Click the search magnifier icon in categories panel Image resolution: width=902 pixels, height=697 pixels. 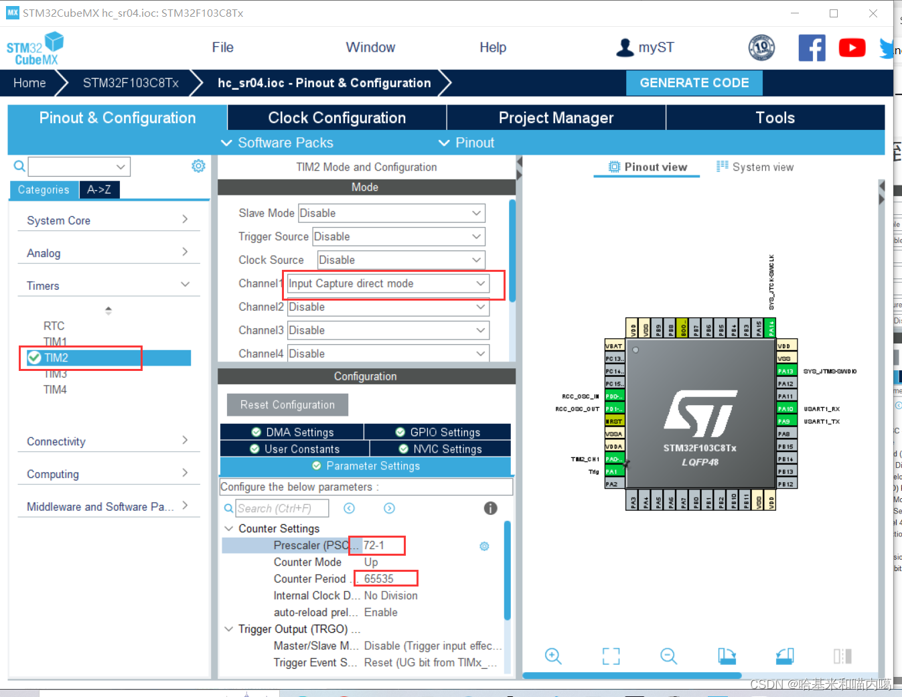[19, 166]
